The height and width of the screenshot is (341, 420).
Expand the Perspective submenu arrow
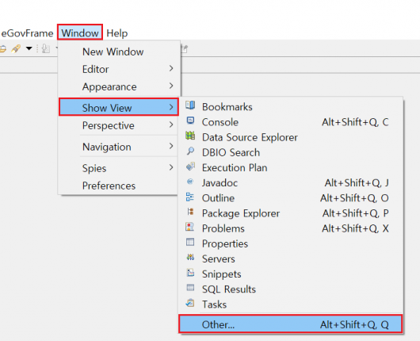171,125
